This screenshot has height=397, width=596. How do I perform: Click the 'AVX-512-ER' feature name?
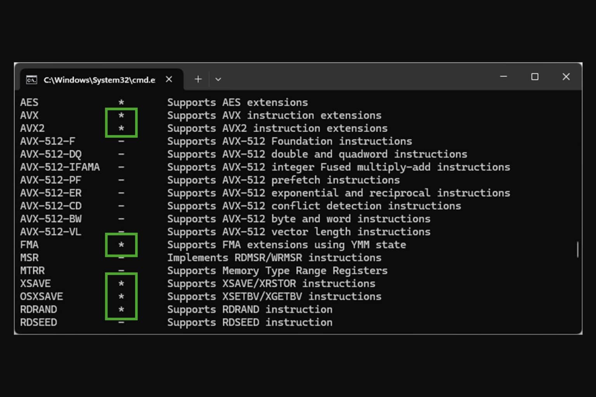point(50,193)
